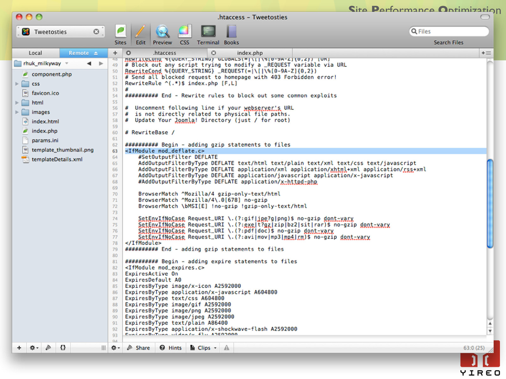The width and height of the screenshot is (506, 379).
Task: Select the .htaccess document tab
Action: pyautogui.click(x=165, y=53)
